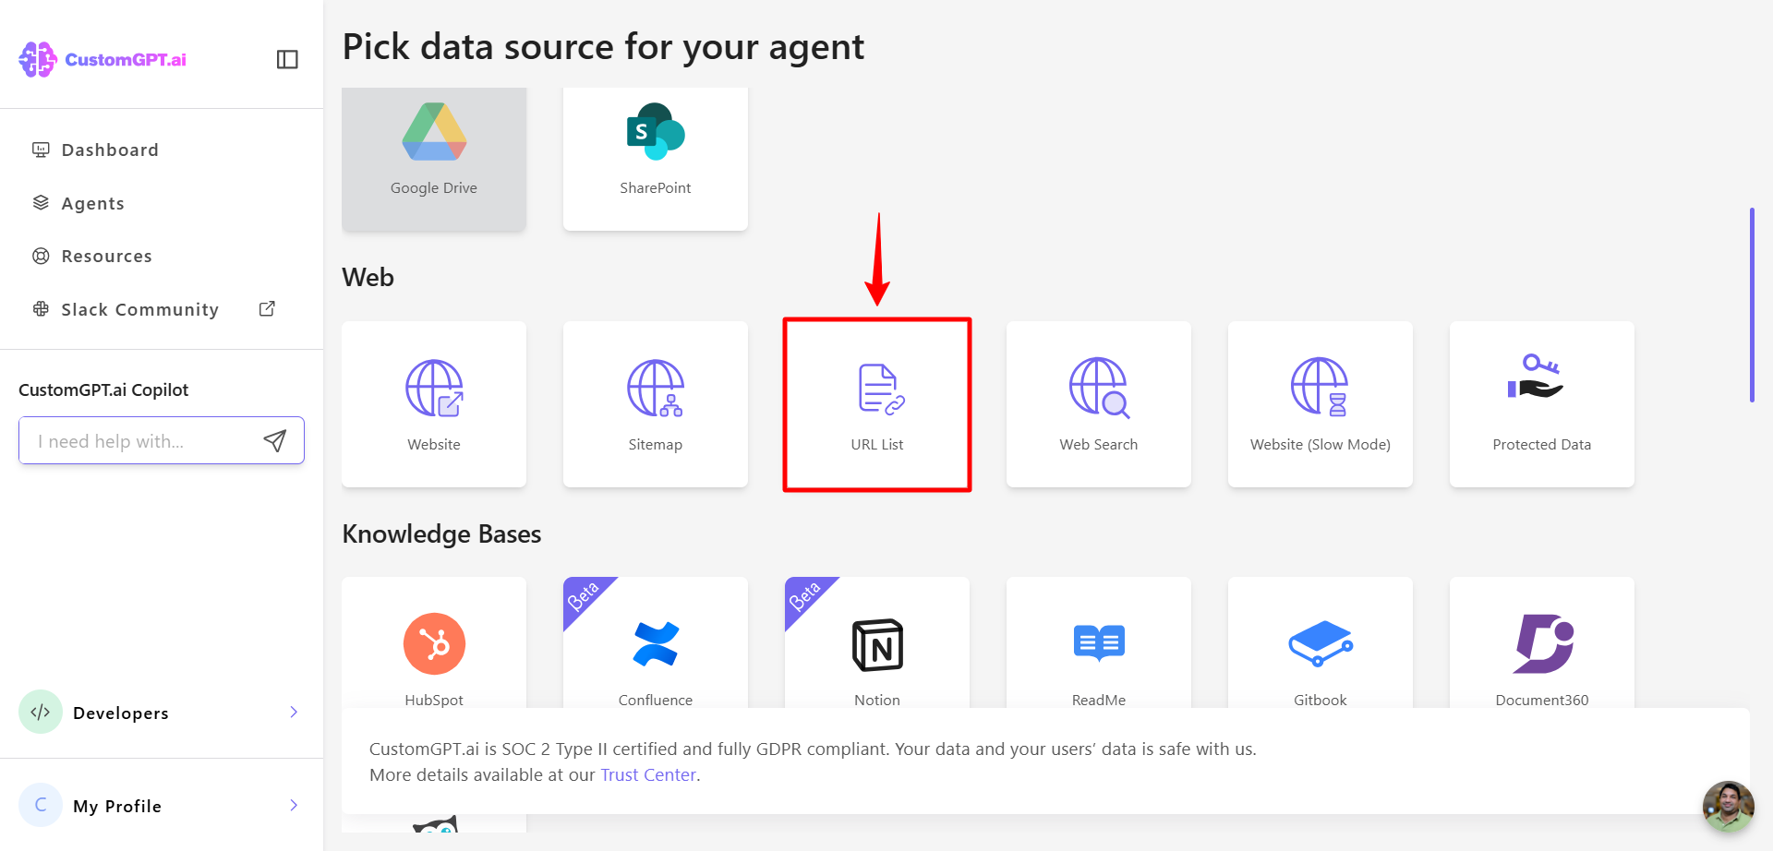Select the Protected Data source
This screenshot has height=851, width=1773.
[x=1542, y=404]
